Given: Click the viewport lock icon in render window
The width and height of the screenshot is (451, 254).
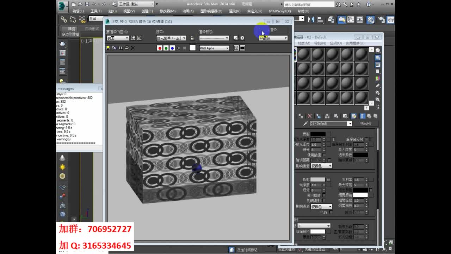Looking at the screenshot, I should click(x=192, y=38).
